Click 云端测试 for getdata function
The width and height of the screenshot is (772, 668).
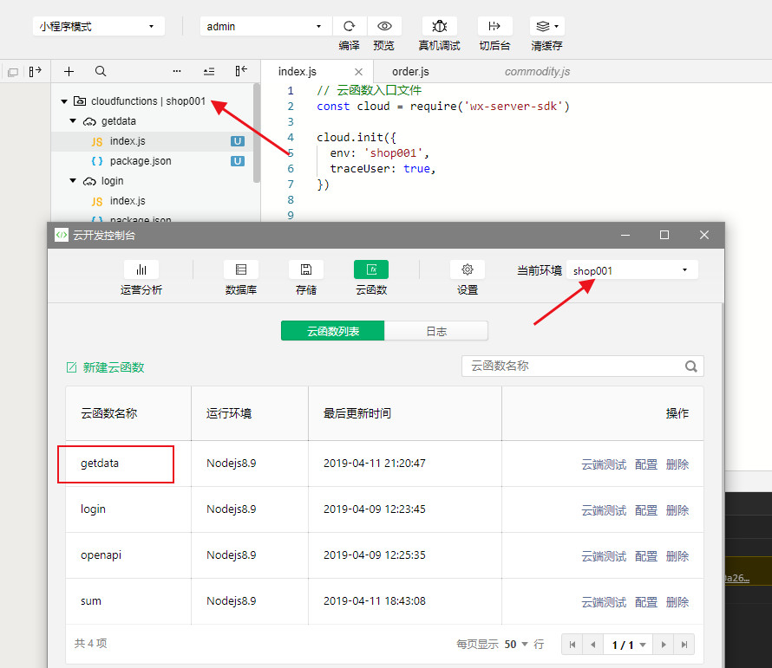pos(604,464)
